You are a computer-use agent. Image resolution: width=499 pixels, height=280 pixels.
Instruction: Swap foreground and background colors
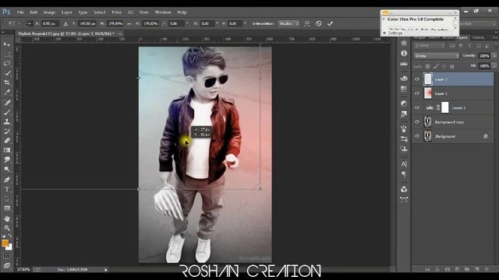coord(10,236)
